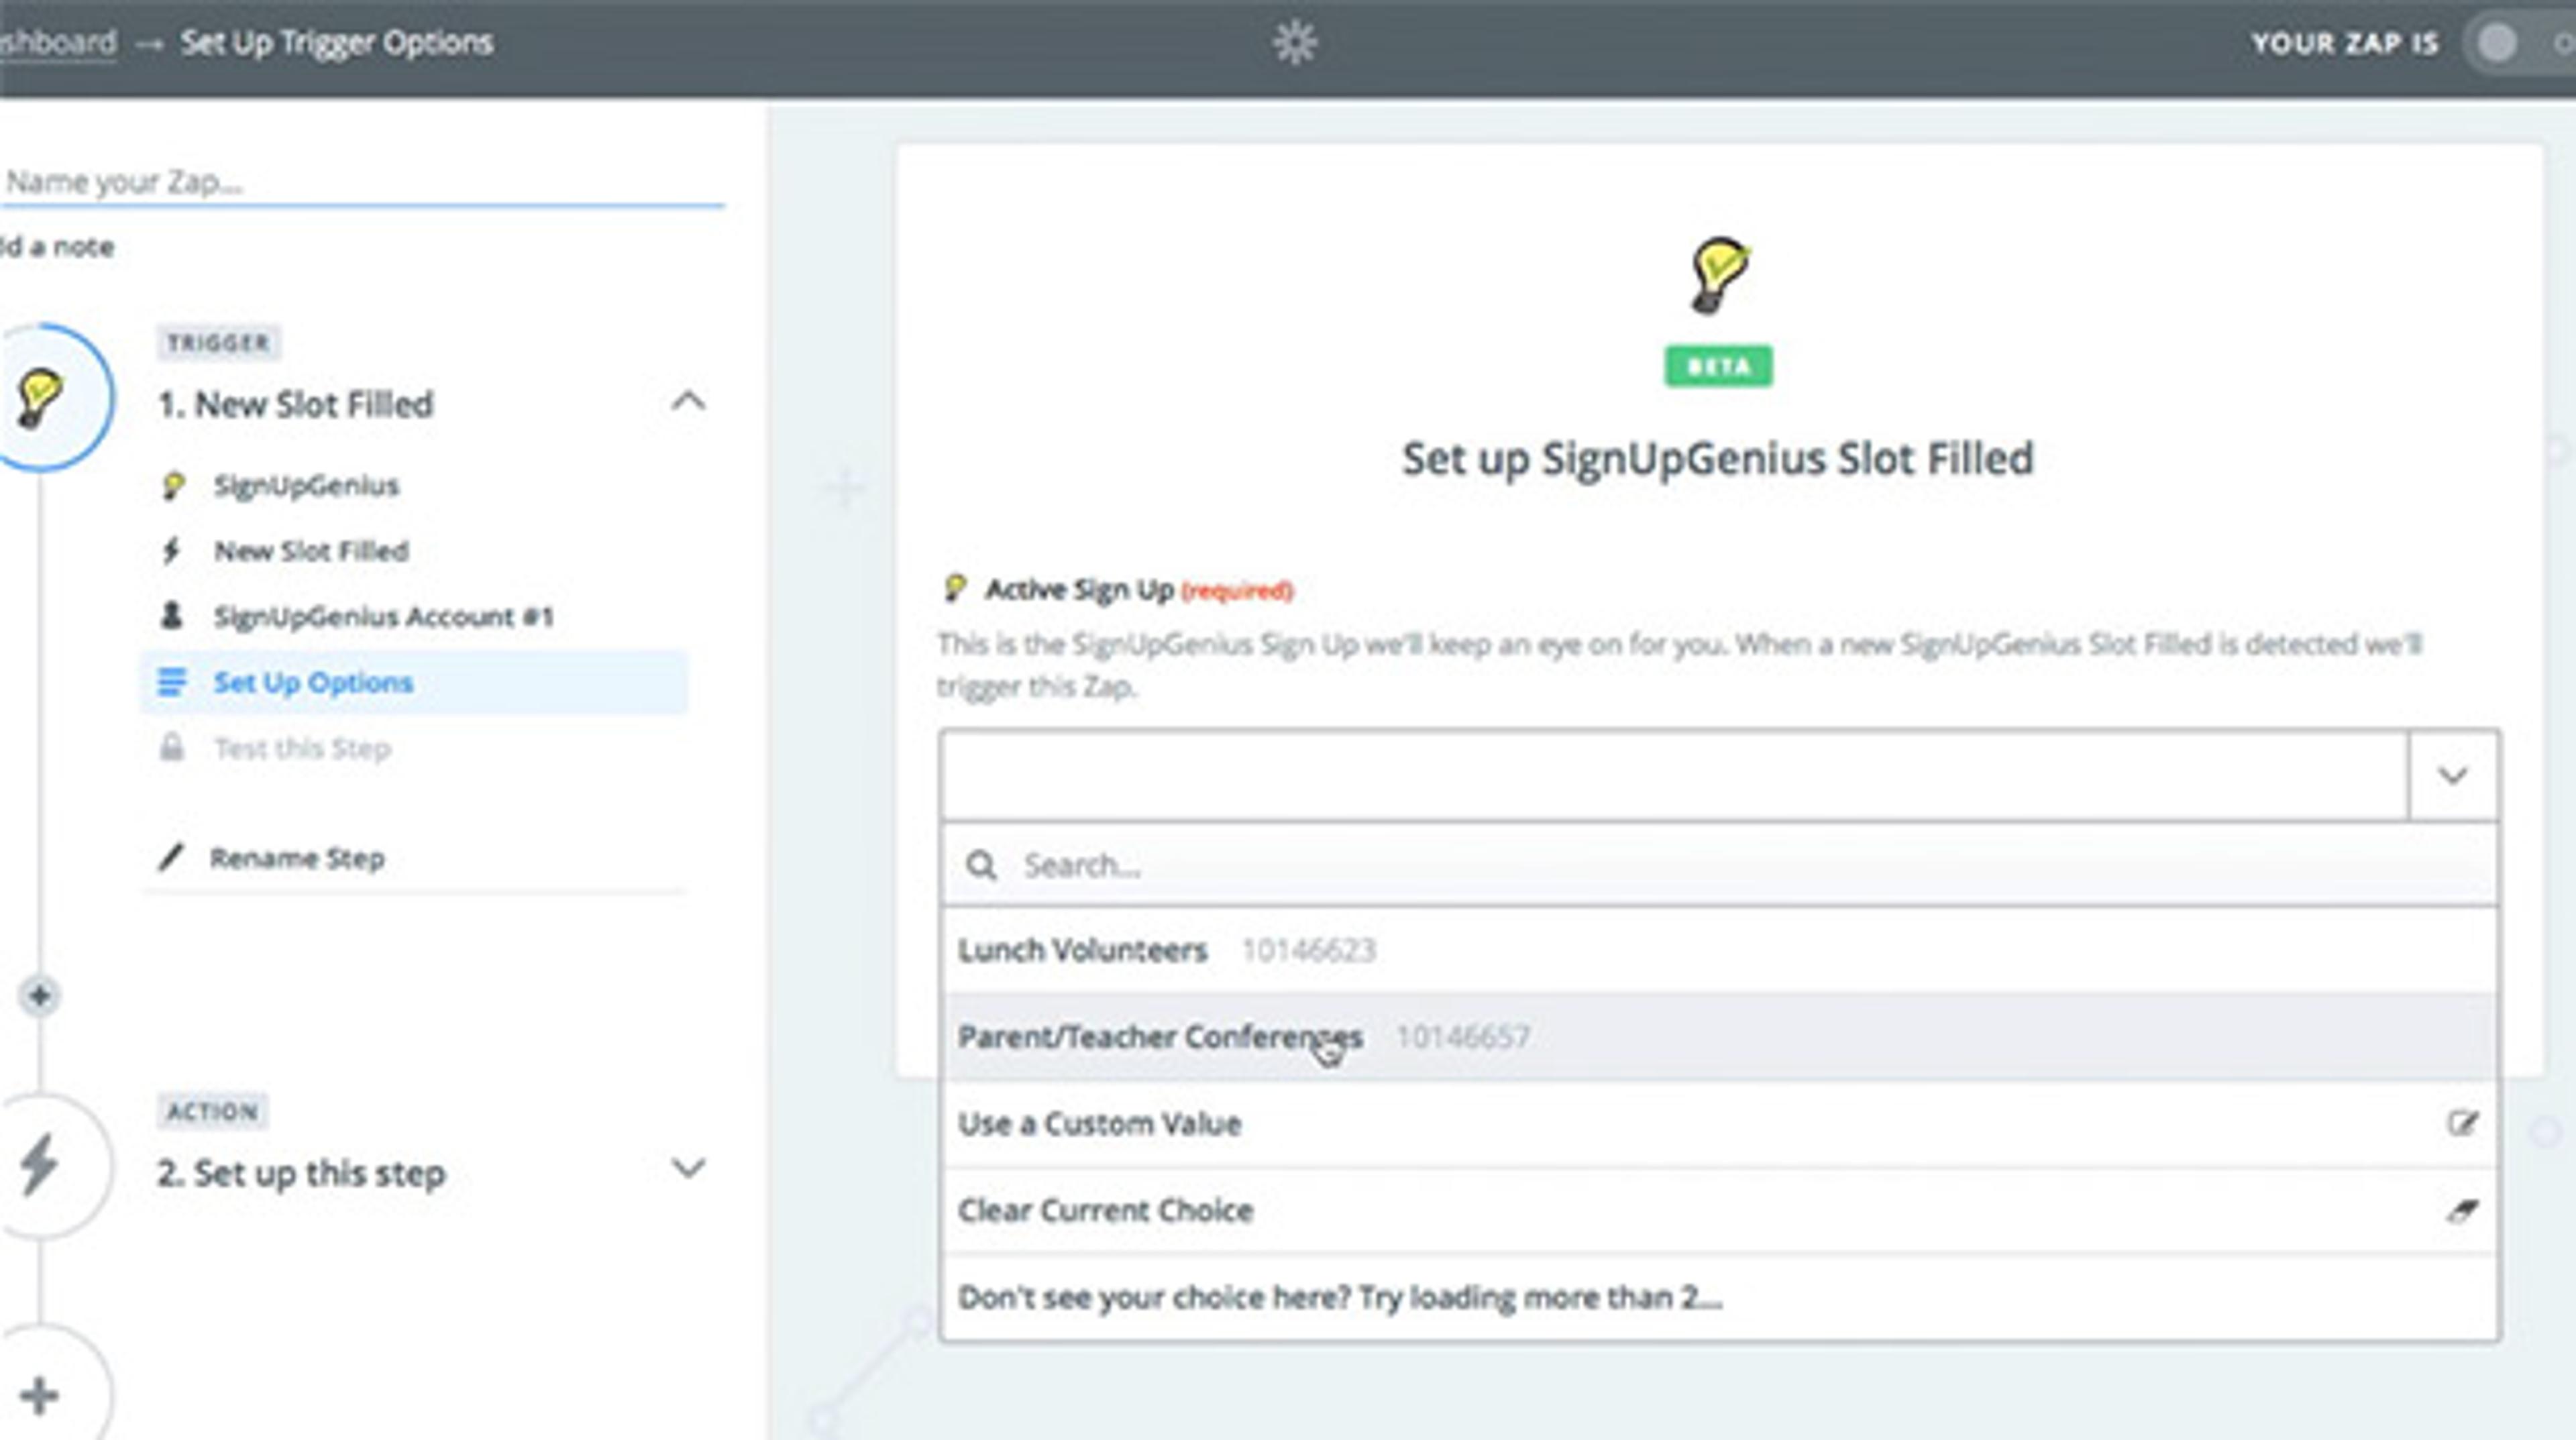Click the edit icon beside Custom Value
Image resolution: width=2576 pixels, height=1440 pixels.
click(x=2462, y=1124)
